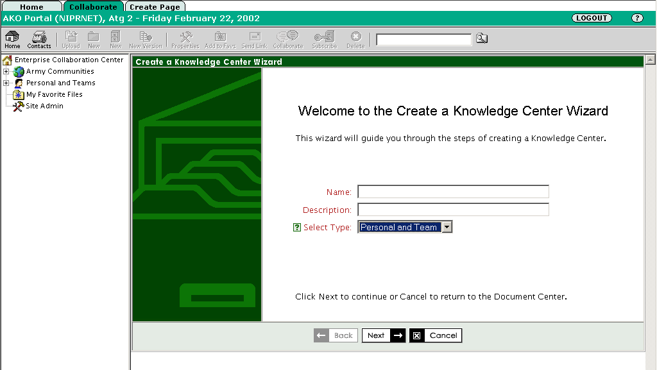Click the help question mark icon in header

pos(636,18)
